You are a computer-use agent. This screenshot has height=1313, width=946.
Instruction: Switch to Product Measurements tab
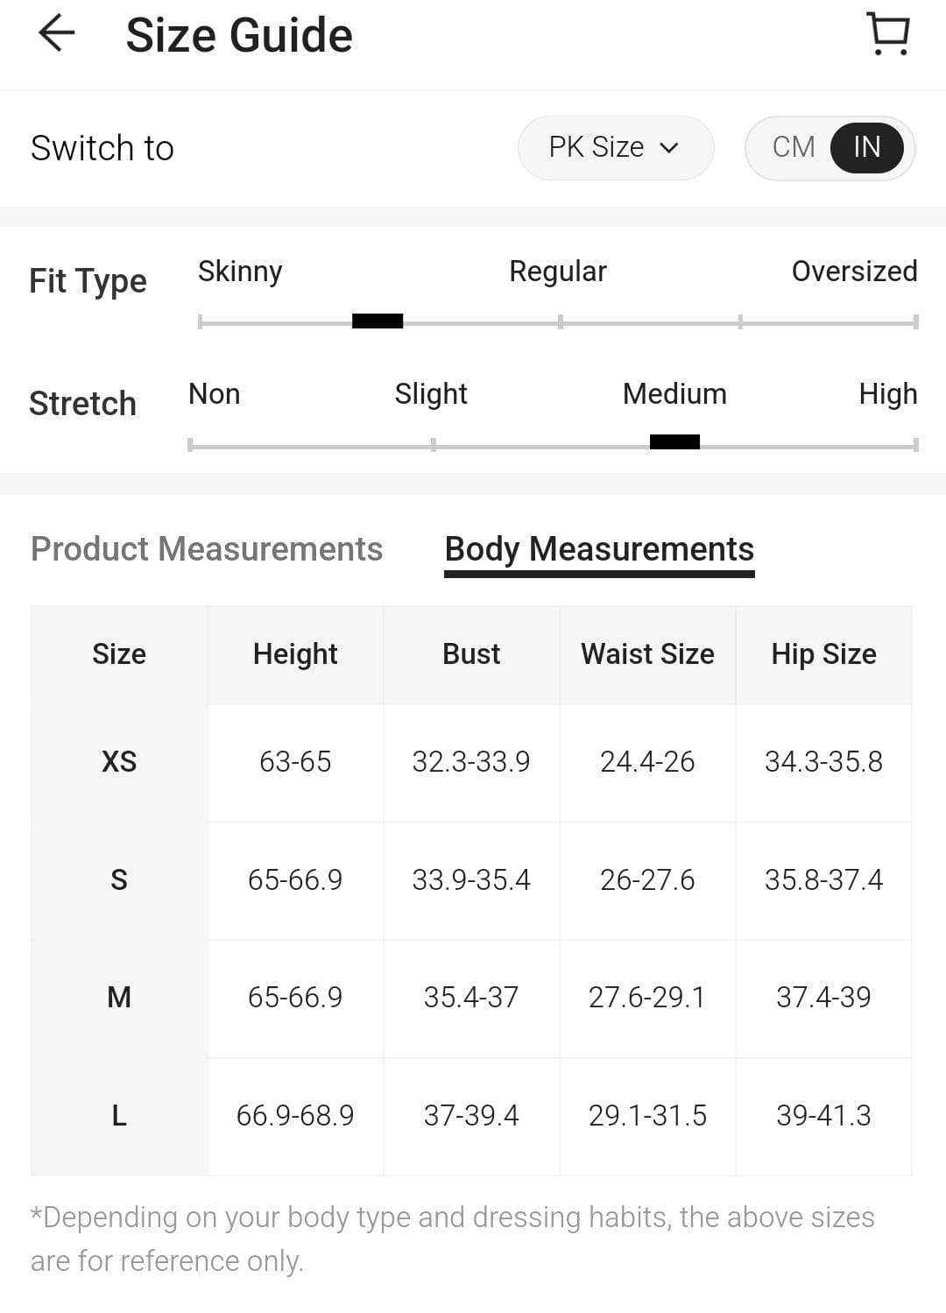tap(207, 549)
